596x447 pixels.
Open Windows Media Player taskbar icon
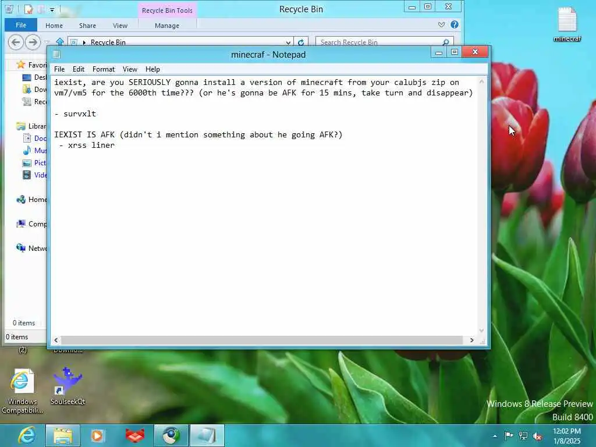click(97, 435)
